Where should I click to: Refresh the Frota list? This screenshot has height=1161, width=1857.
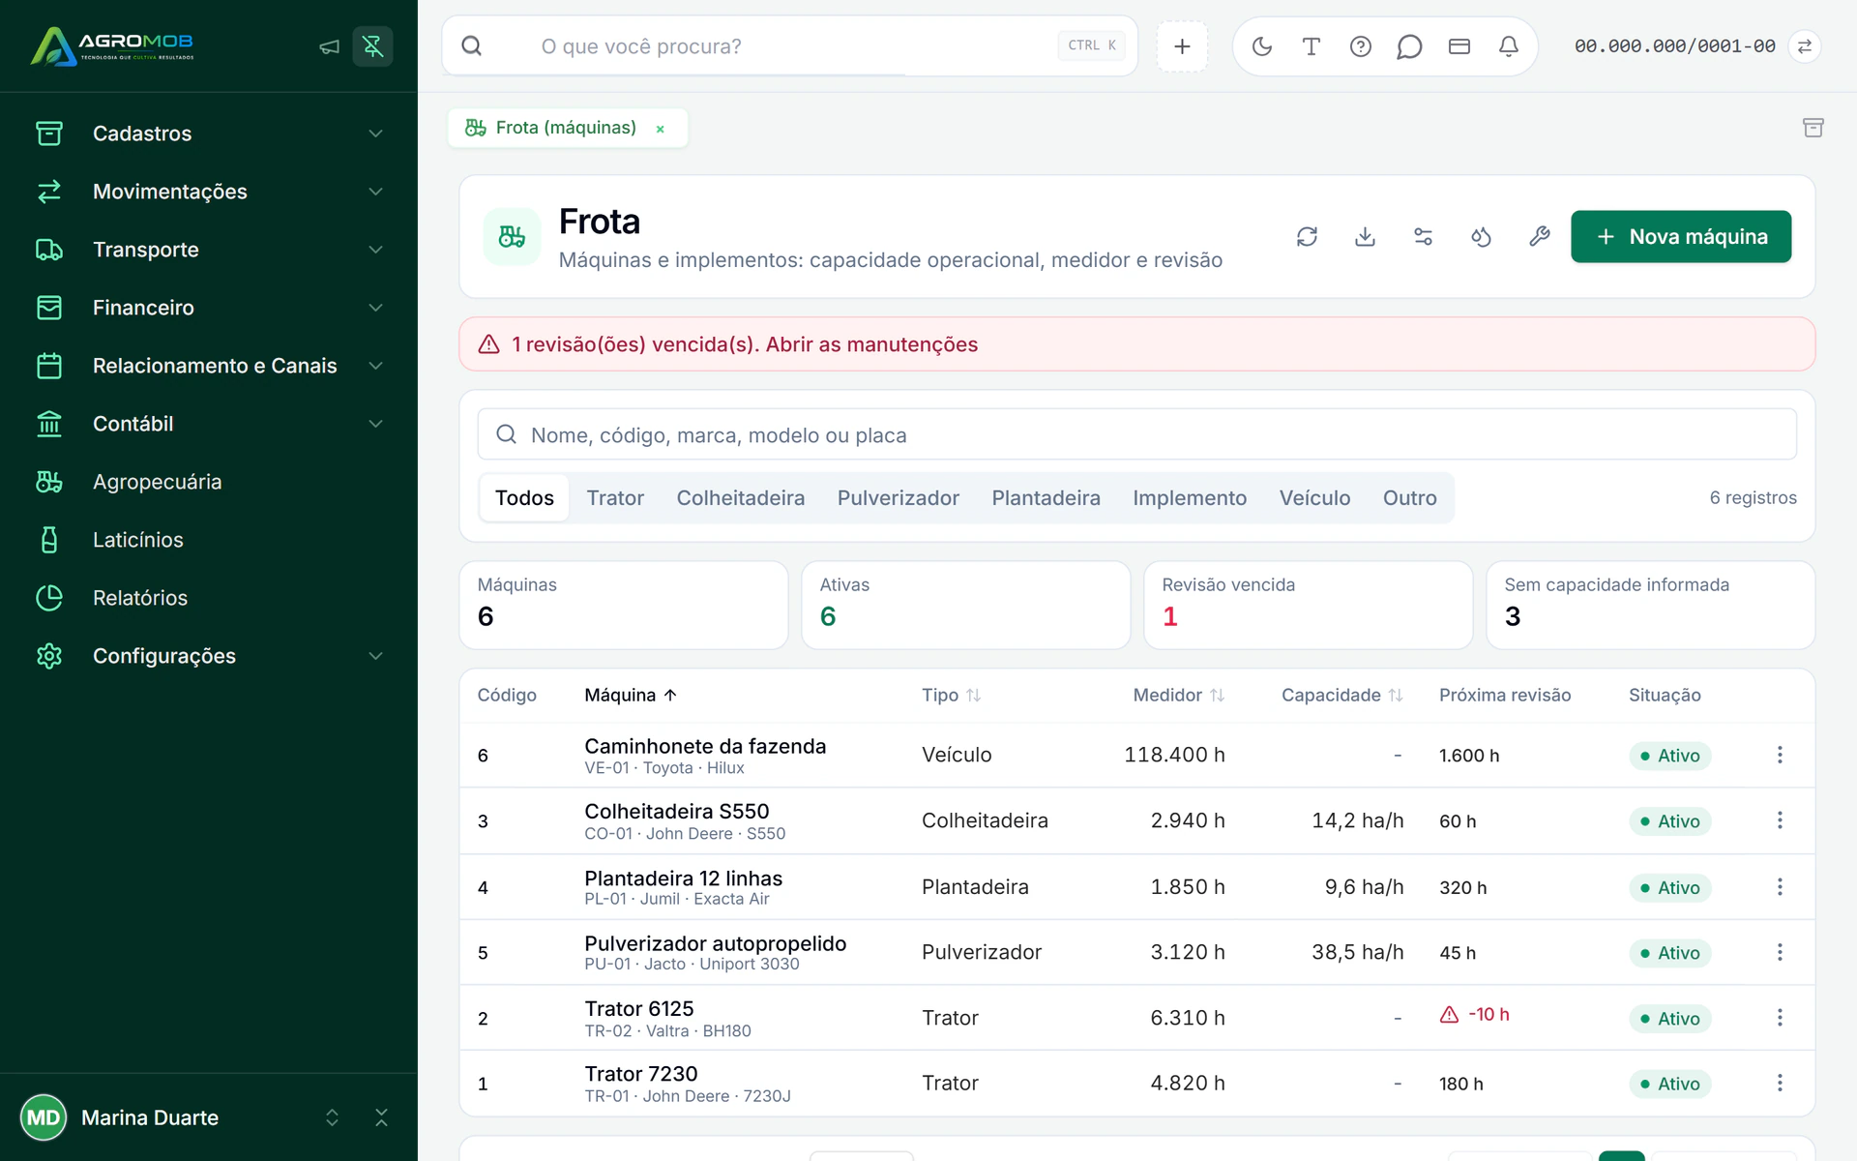point(1307,237)
